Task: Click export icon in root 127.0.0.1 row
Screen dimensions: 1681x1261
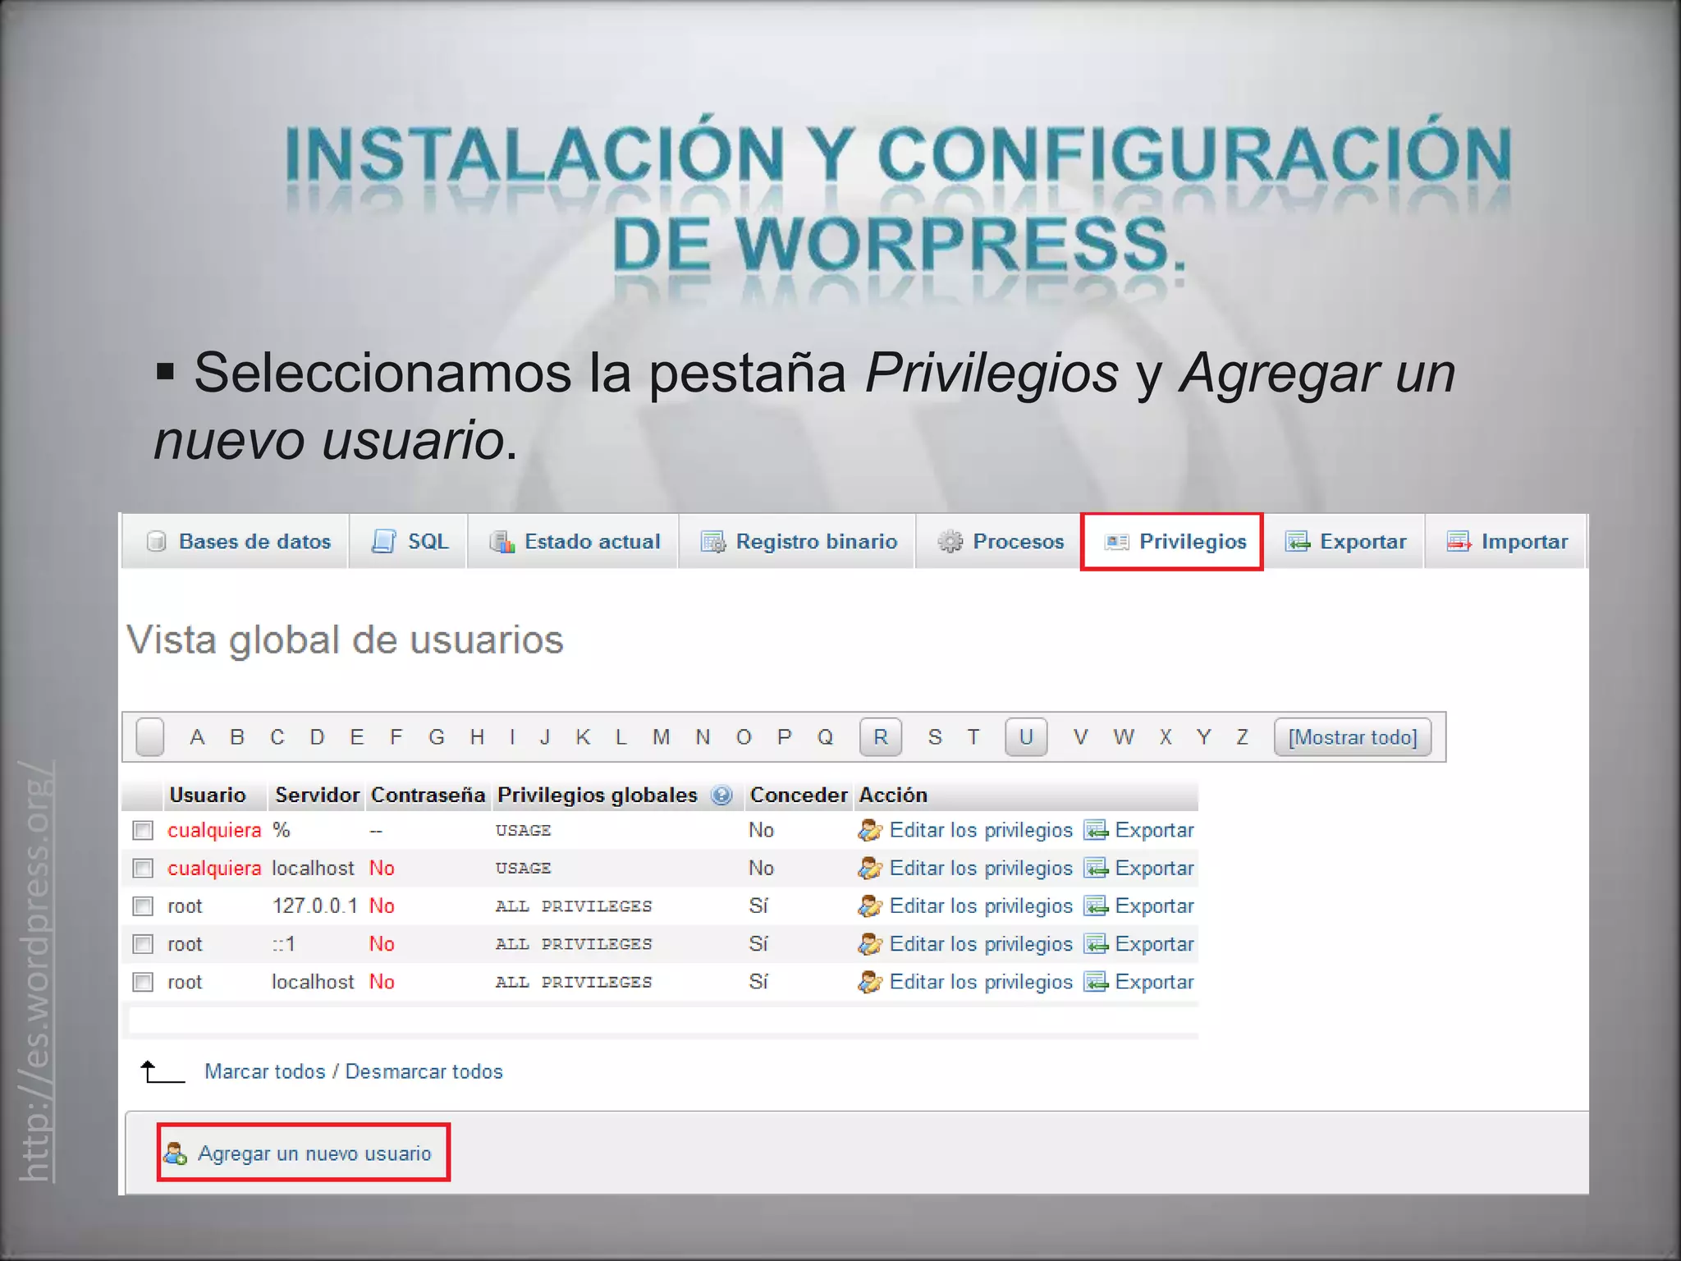Action: tap(1096, 906)
